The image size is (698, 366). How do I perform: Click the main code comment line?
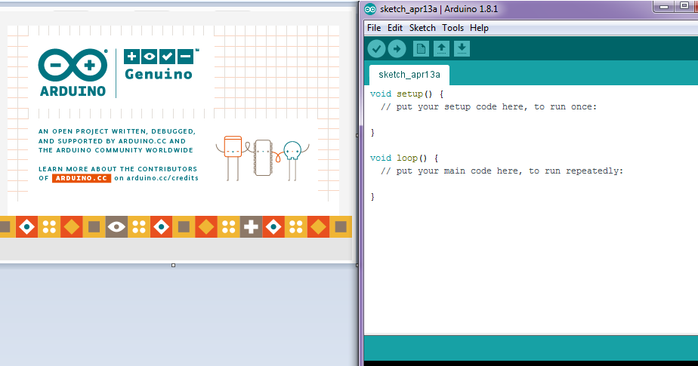(x=502, y=171)
